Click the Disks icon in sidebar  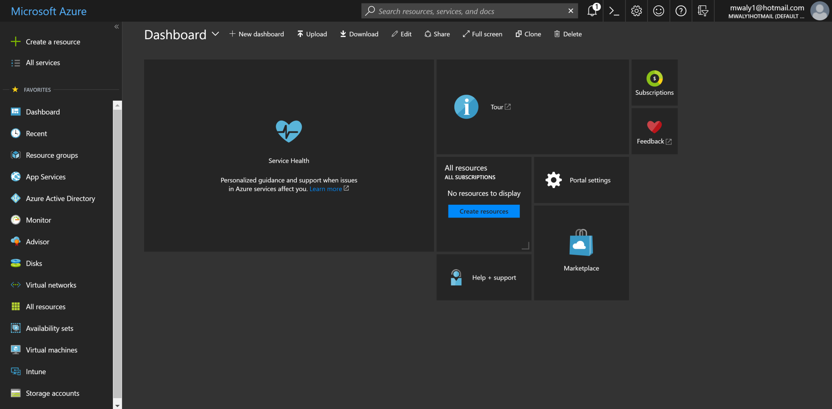point(15,263)
